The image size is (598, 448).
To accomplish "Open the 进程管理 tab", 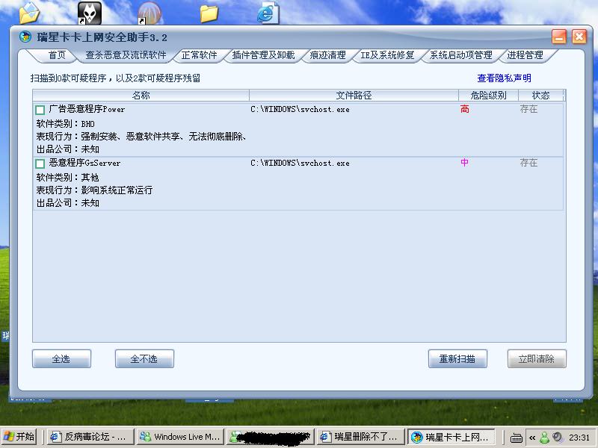I will pyautogui.click(x=525, y=55).
